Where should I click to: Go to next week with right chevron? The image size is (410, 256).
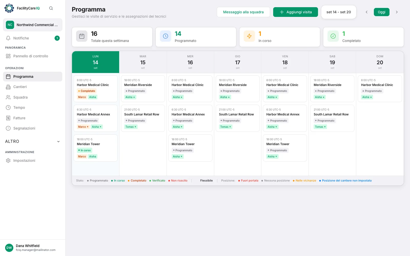click(x=397, y=12)
